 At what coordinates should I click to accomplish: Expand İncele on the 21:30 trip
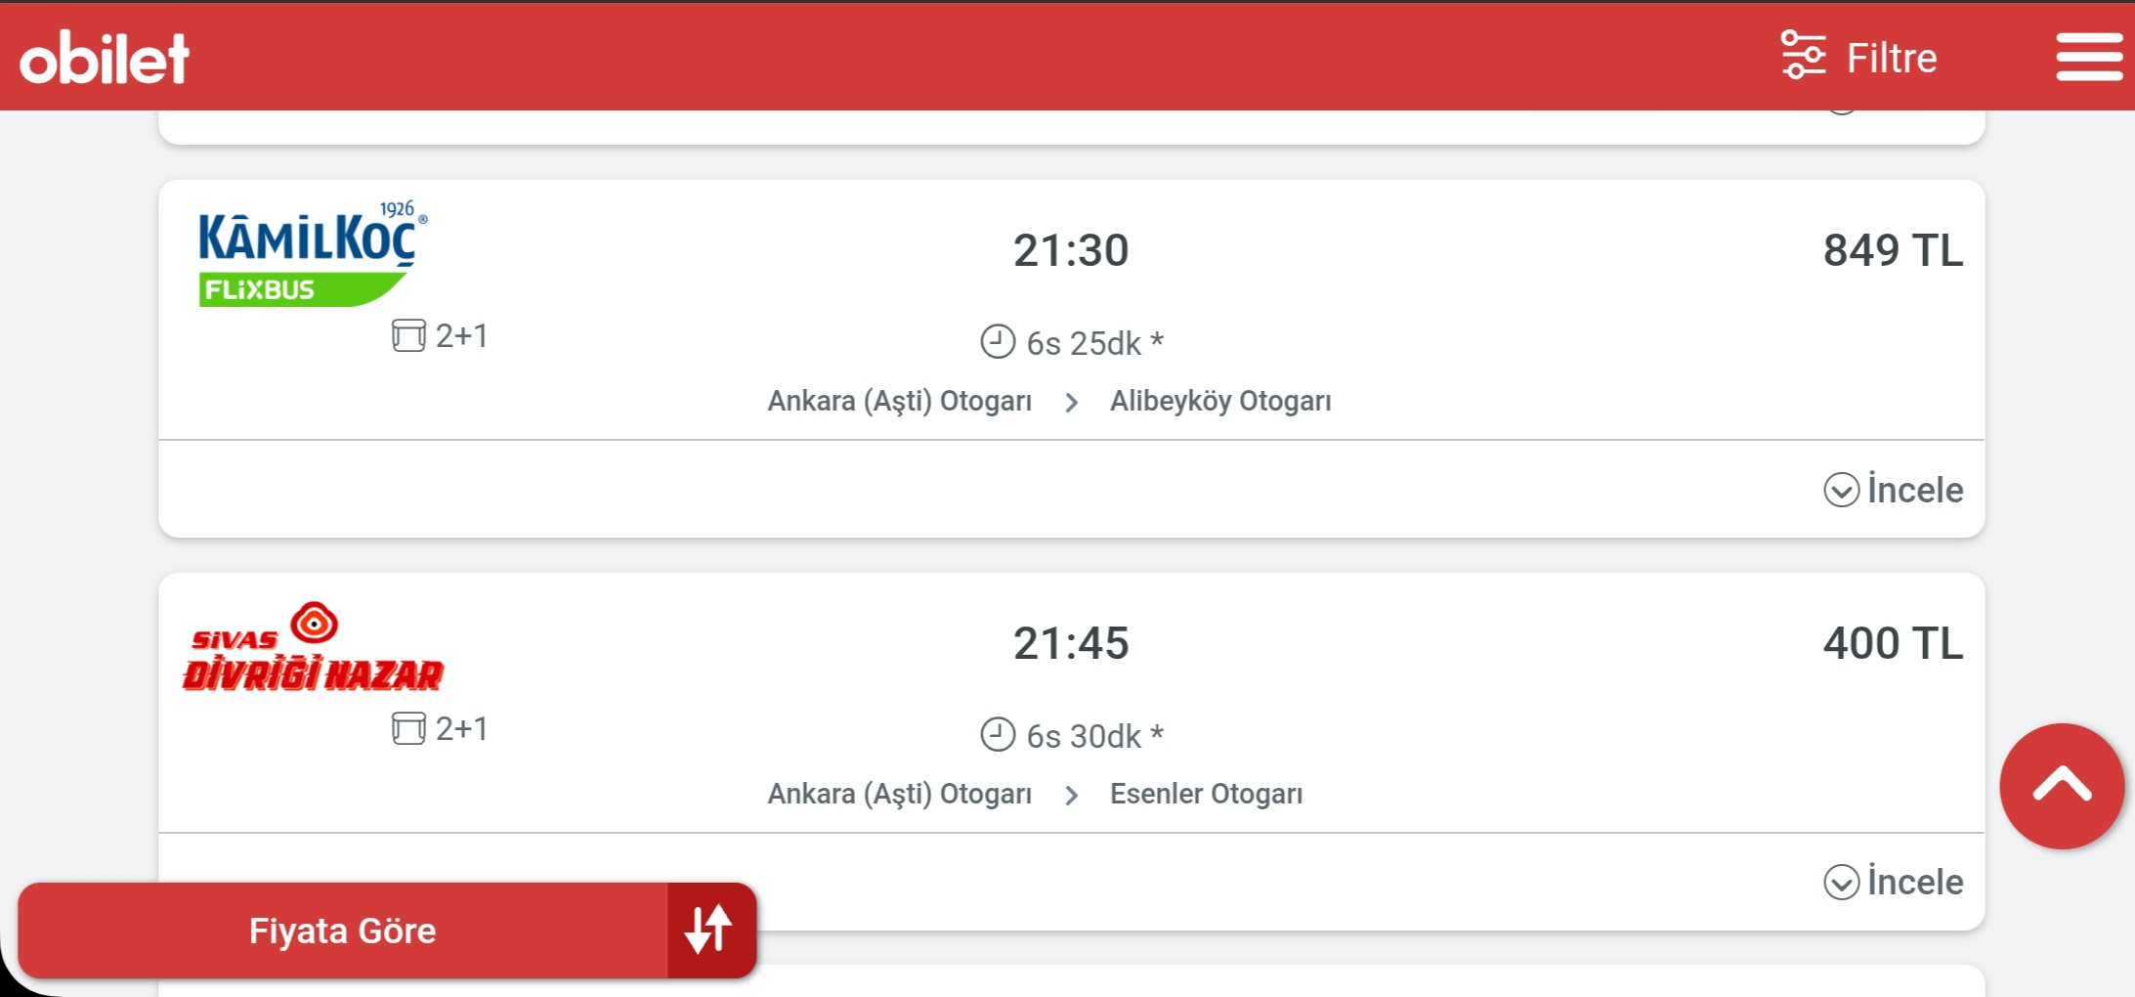coord(1893,490)
